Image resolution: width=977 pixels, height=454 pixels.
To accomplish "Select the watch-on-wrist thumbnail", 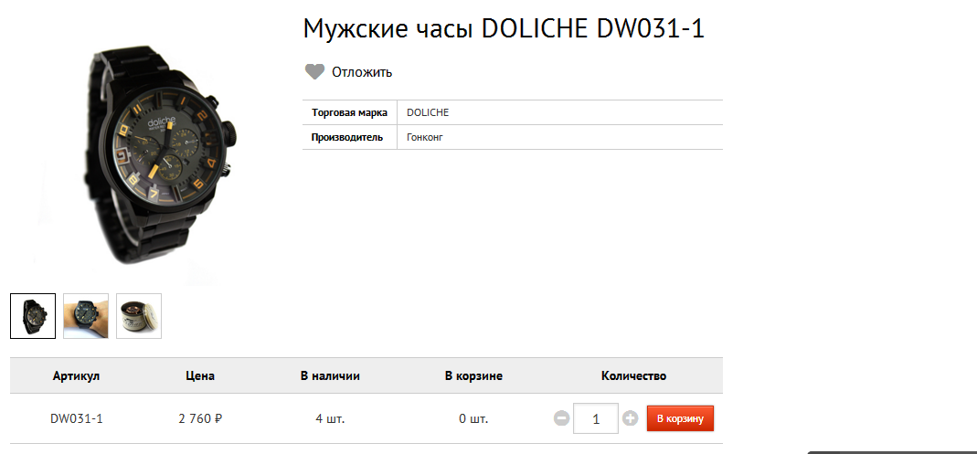I will point(86,316).
